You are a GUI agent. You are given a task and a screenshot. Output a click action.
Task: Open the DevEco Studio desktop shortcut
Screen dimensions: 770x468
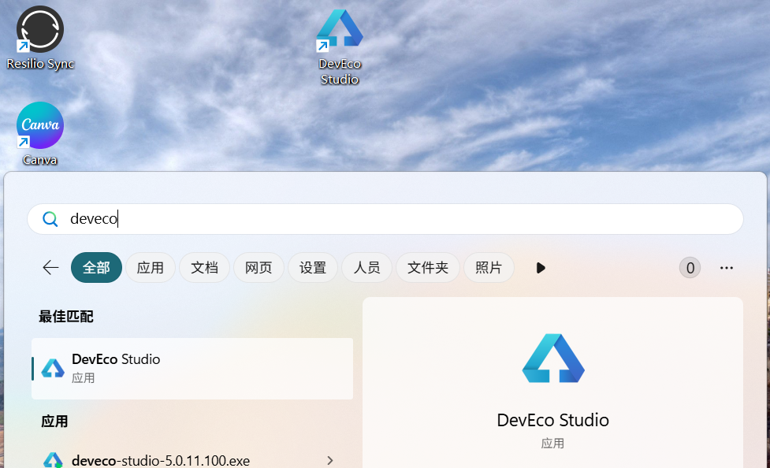340,32
